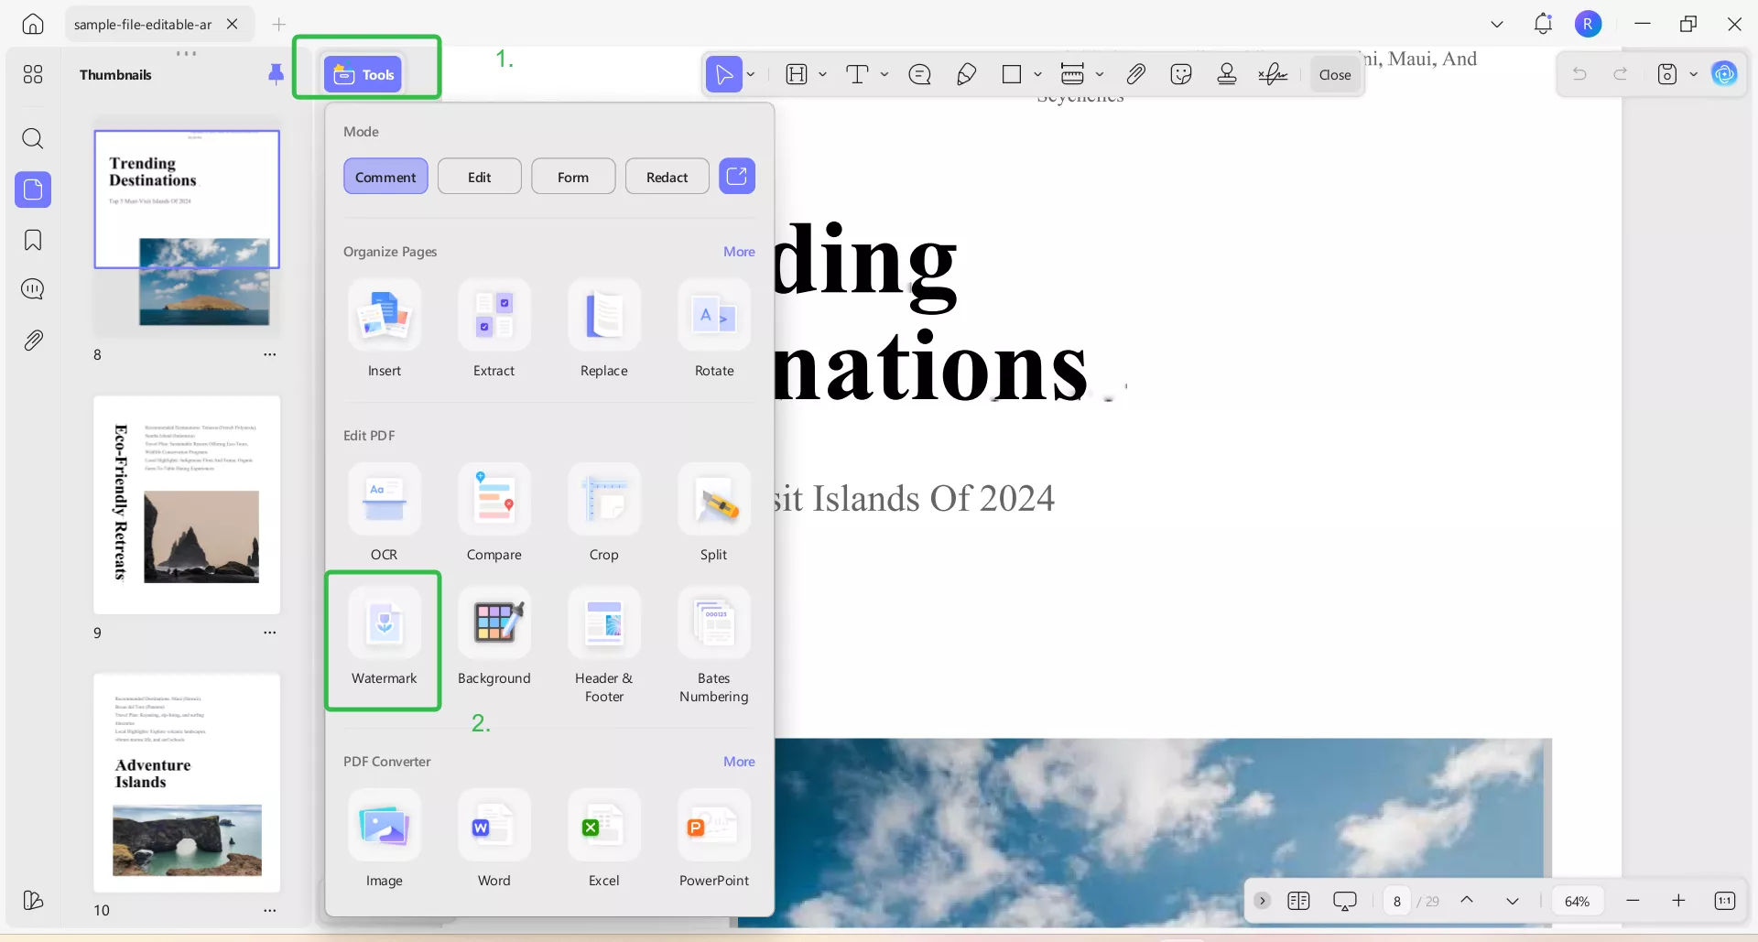Close the comment toolbar
The height and width of the screenshot is (942, 1758).
click(x=1335, y=75)
